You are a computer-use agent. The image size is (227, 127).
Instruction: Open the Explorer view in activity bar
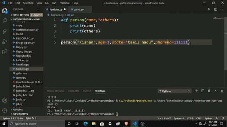[5, 11]
